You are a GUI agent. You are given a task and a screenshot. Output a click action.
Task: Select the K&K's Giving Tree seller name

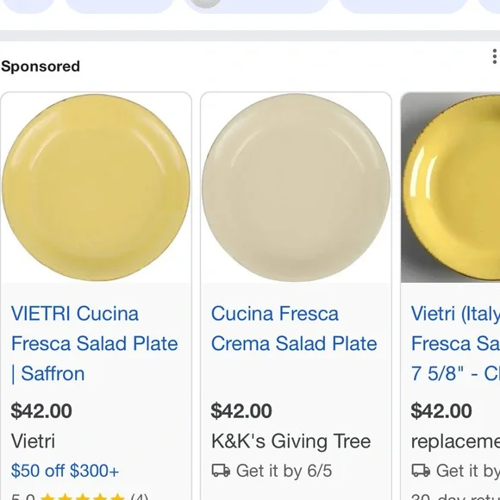(x=291, y=441)
